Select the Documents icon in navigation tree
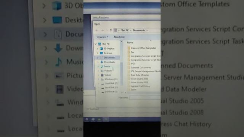Viewport: 244px width, 137px height. click(102, 57)
